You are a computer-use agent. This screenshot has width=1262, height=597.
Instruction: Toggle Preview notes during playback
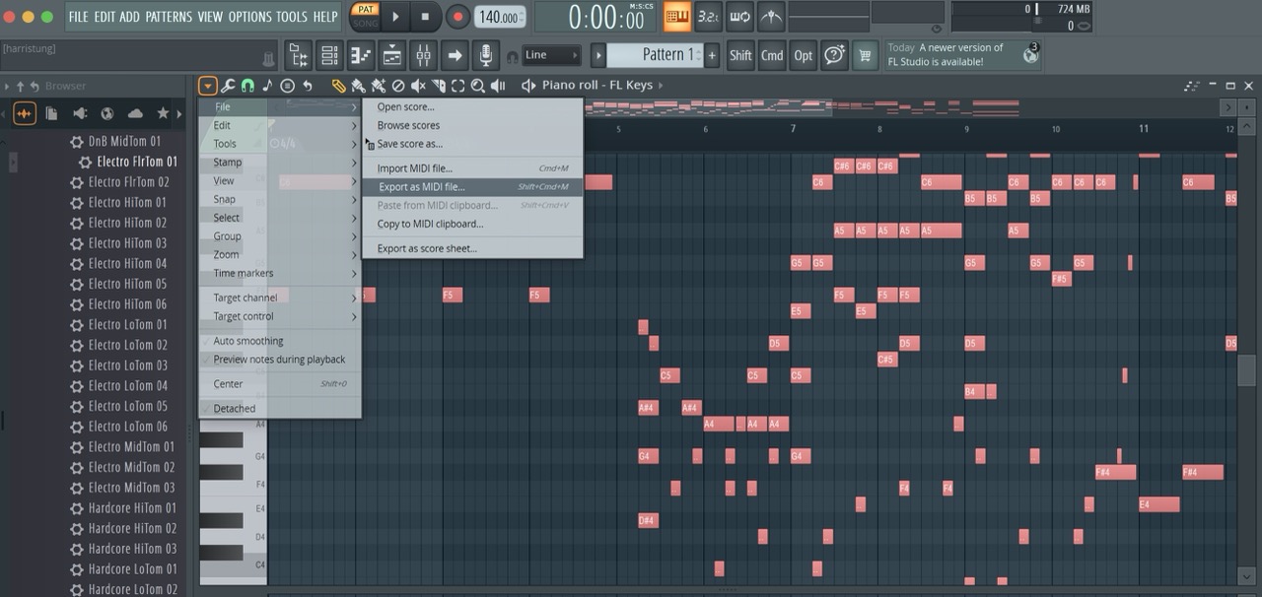pos(280,360)
